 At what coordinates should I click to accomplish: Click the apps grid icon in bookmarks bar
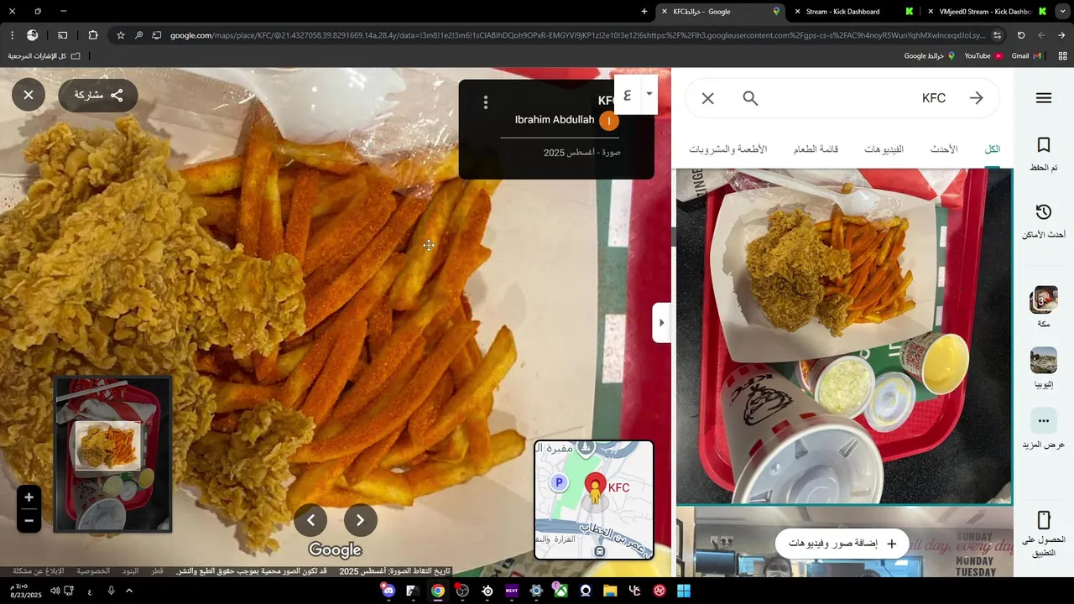pyautogui.click(x=1062, y=56)
